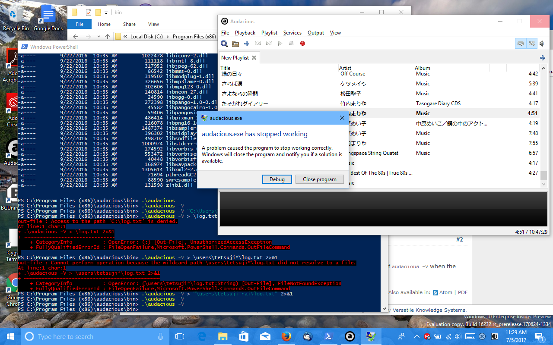553x345 pixels.
Task: Open the Playback menu in Audacious
Action: point(245,33)
